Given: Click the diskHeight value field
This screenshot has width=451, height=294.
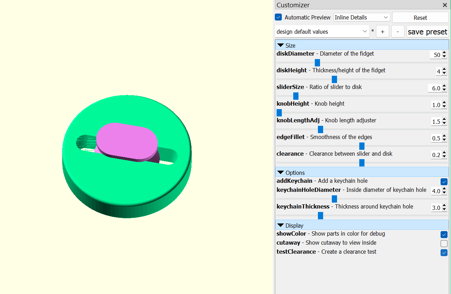Looking at the screenshot, I should coord(438,72).
